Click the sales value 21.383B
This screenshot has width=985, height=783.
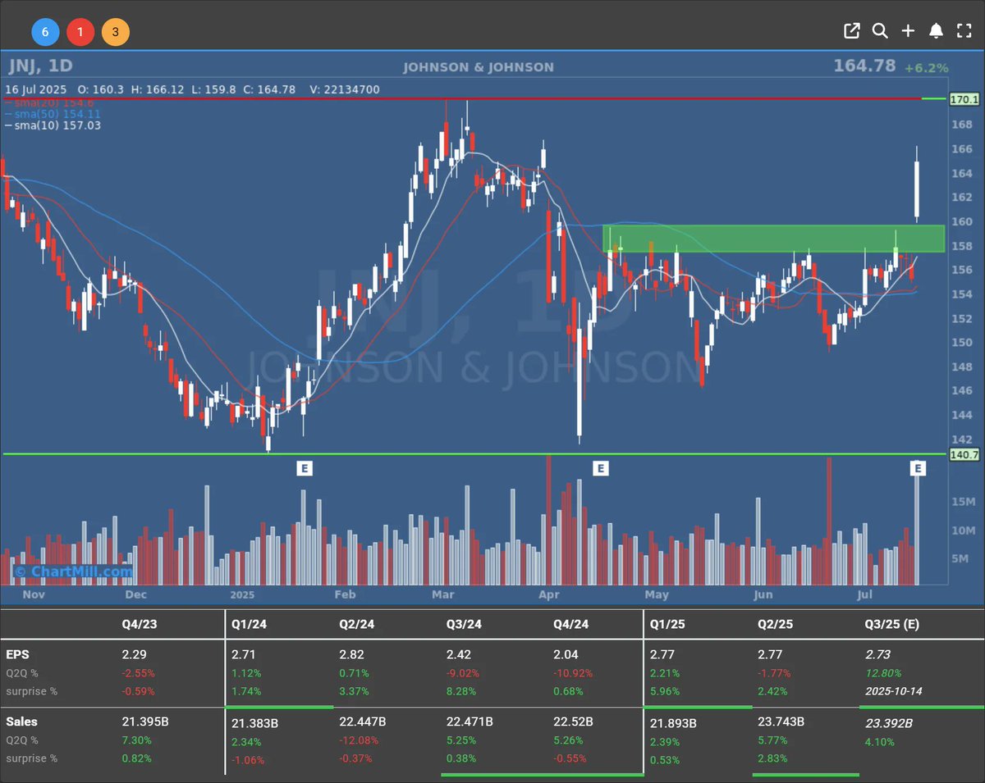pos(256,722)
